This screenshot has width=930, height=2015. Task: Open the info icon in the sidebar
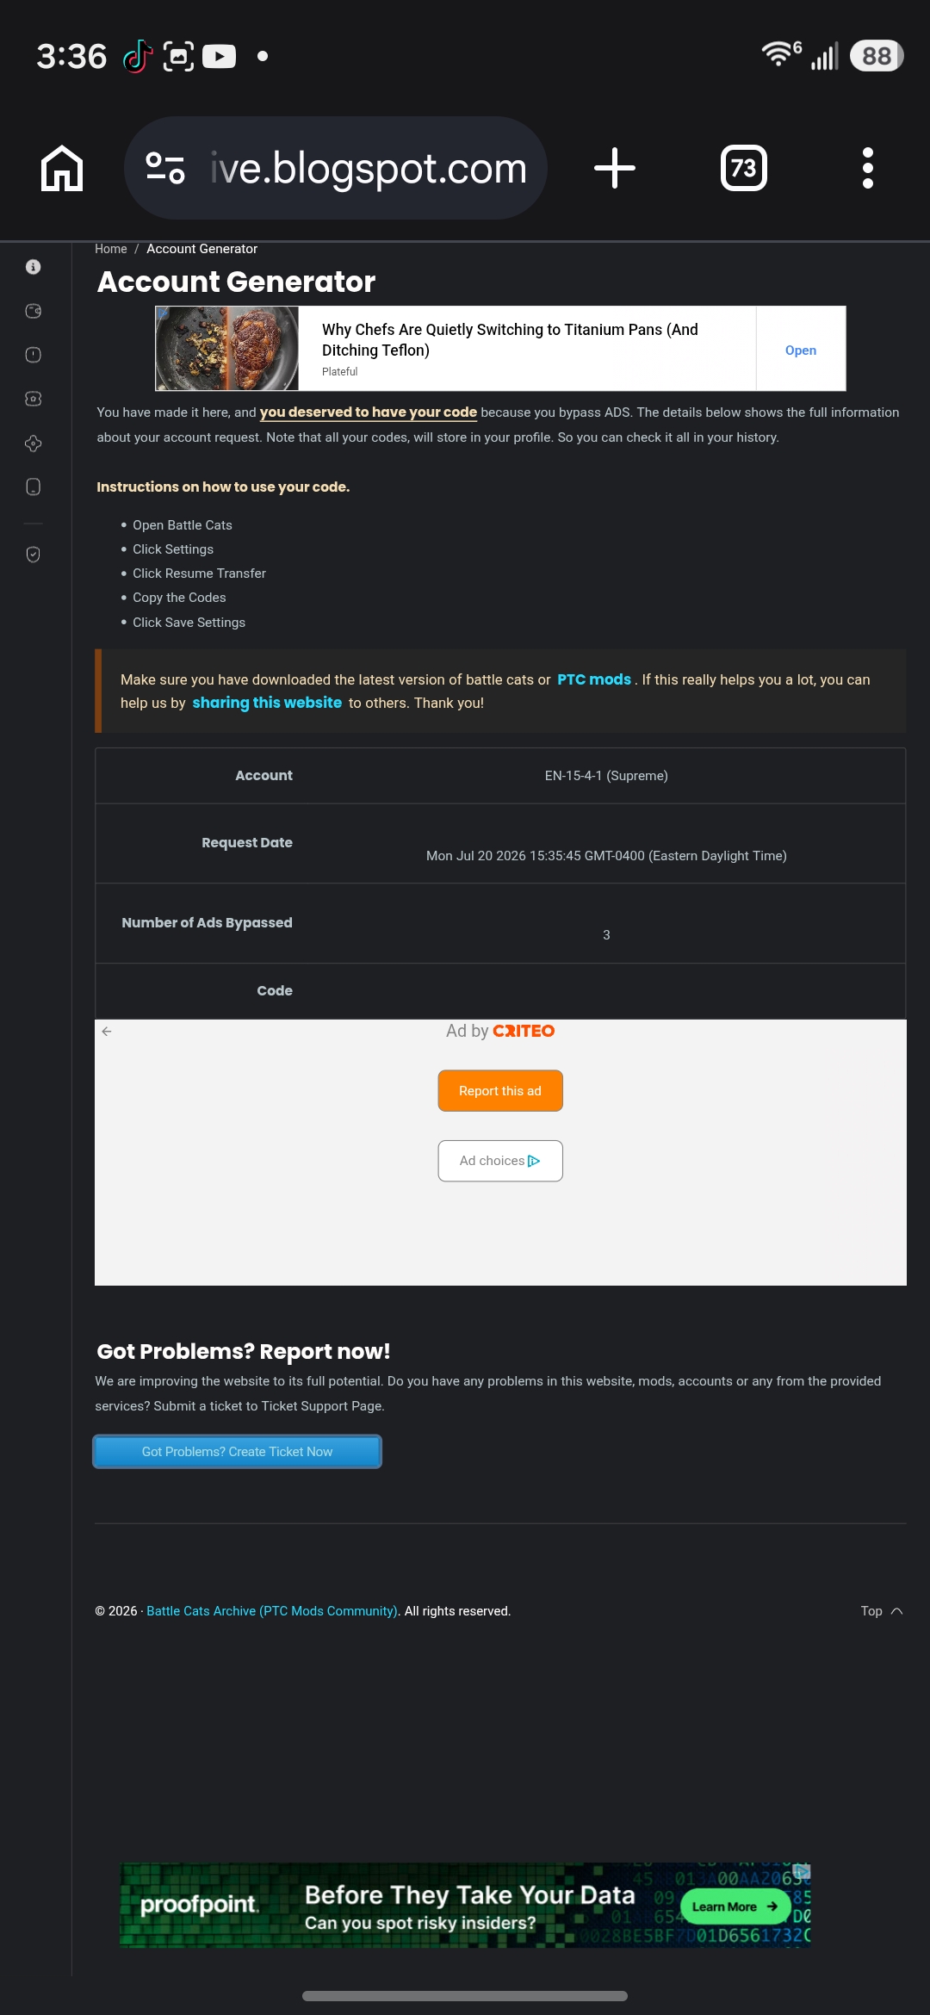pos(34,267)
